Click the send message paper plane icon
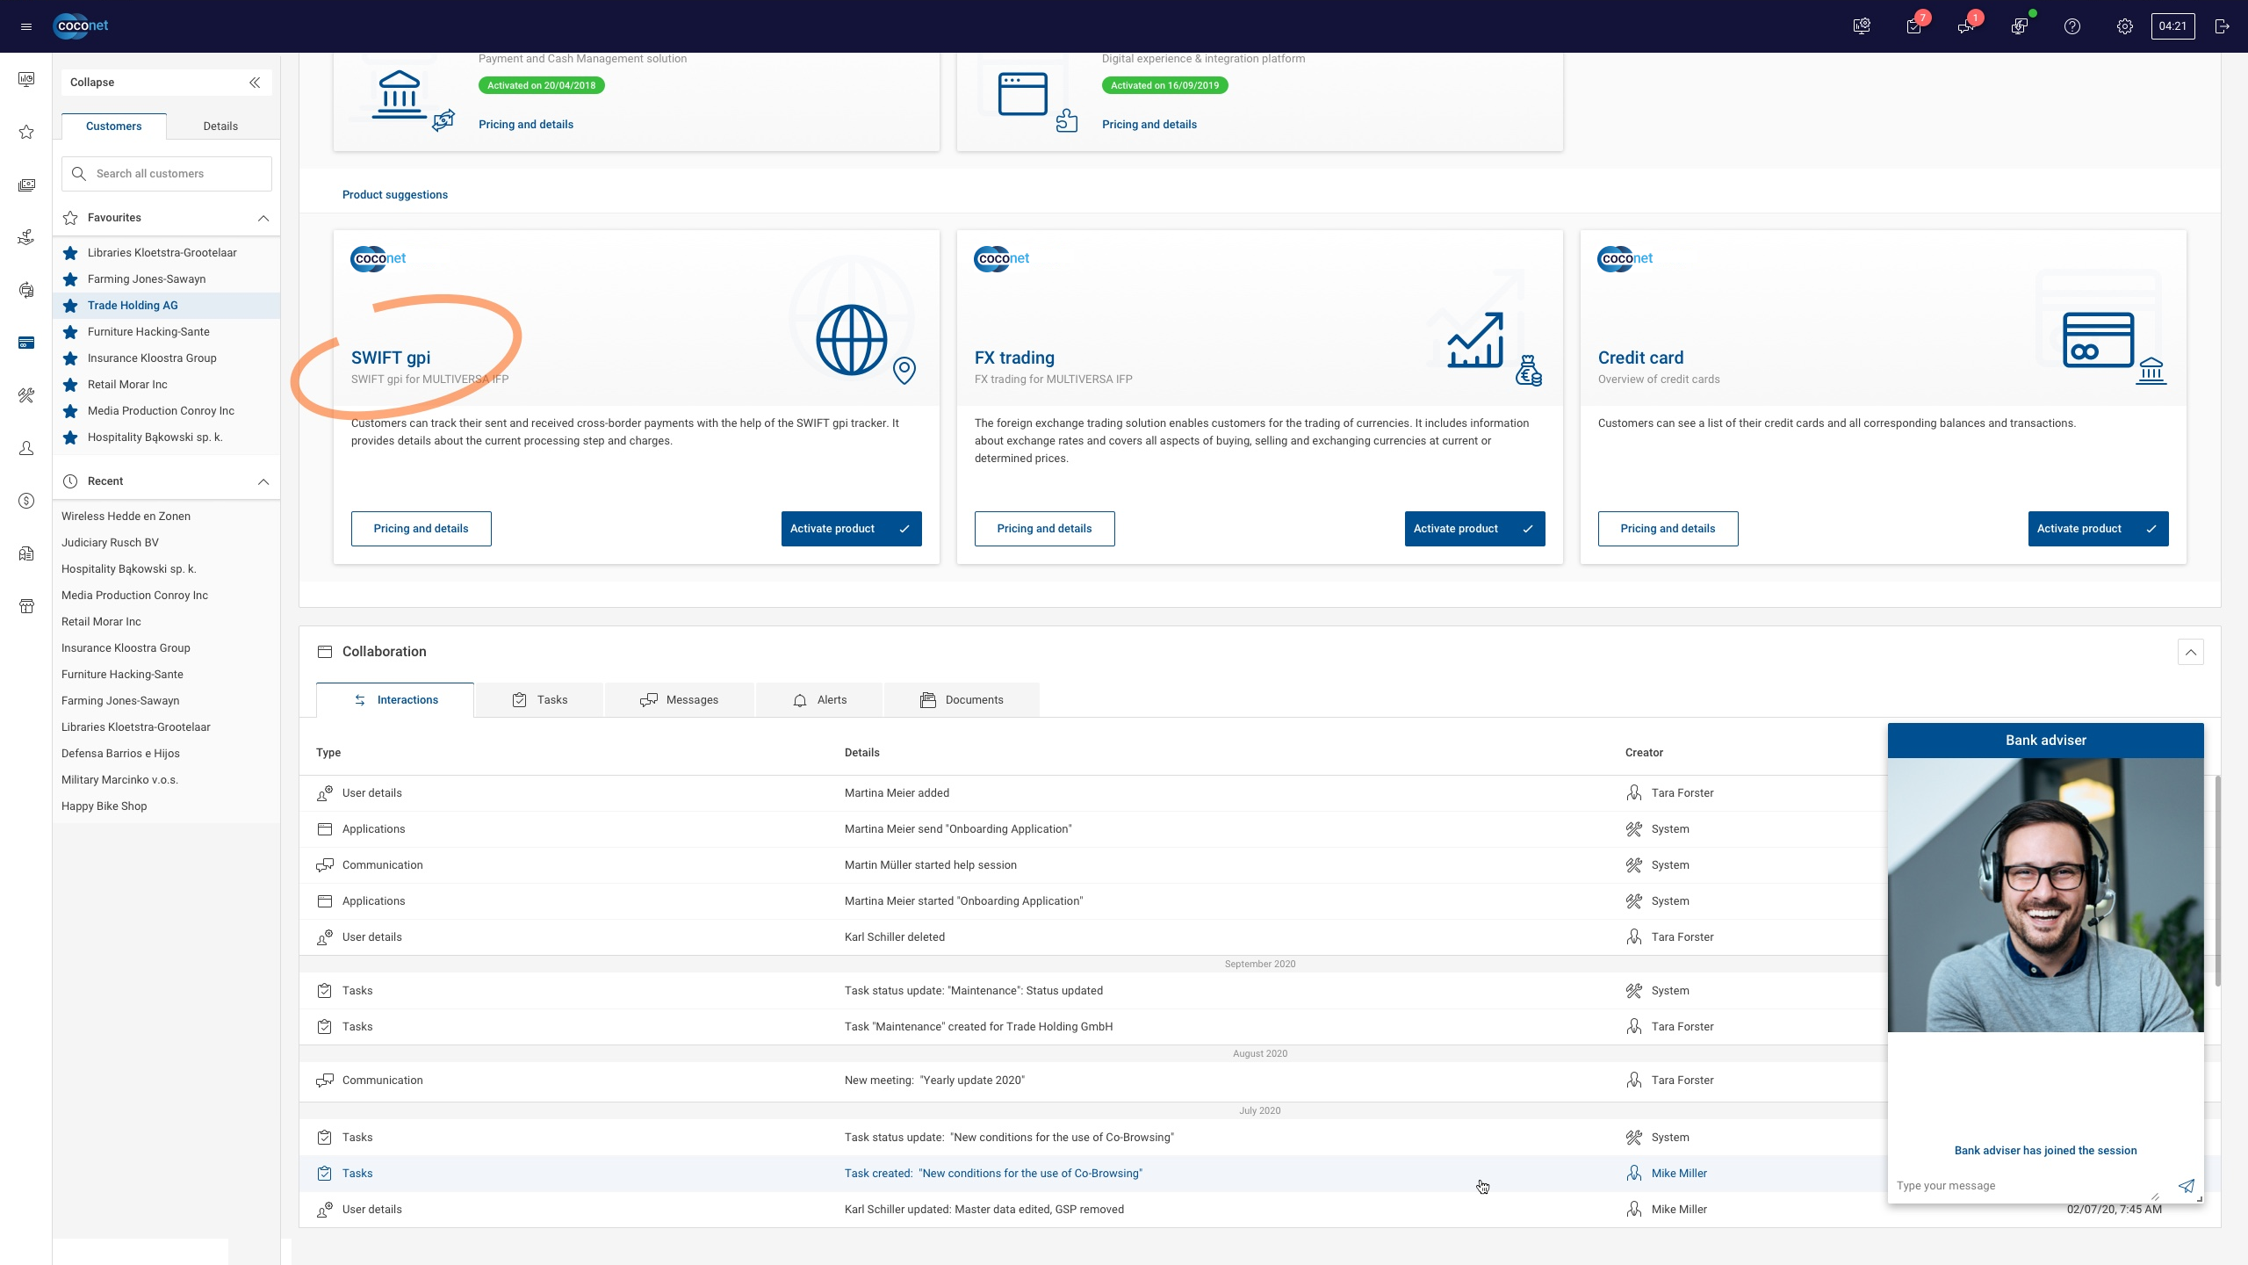 click(2186, 1186)
